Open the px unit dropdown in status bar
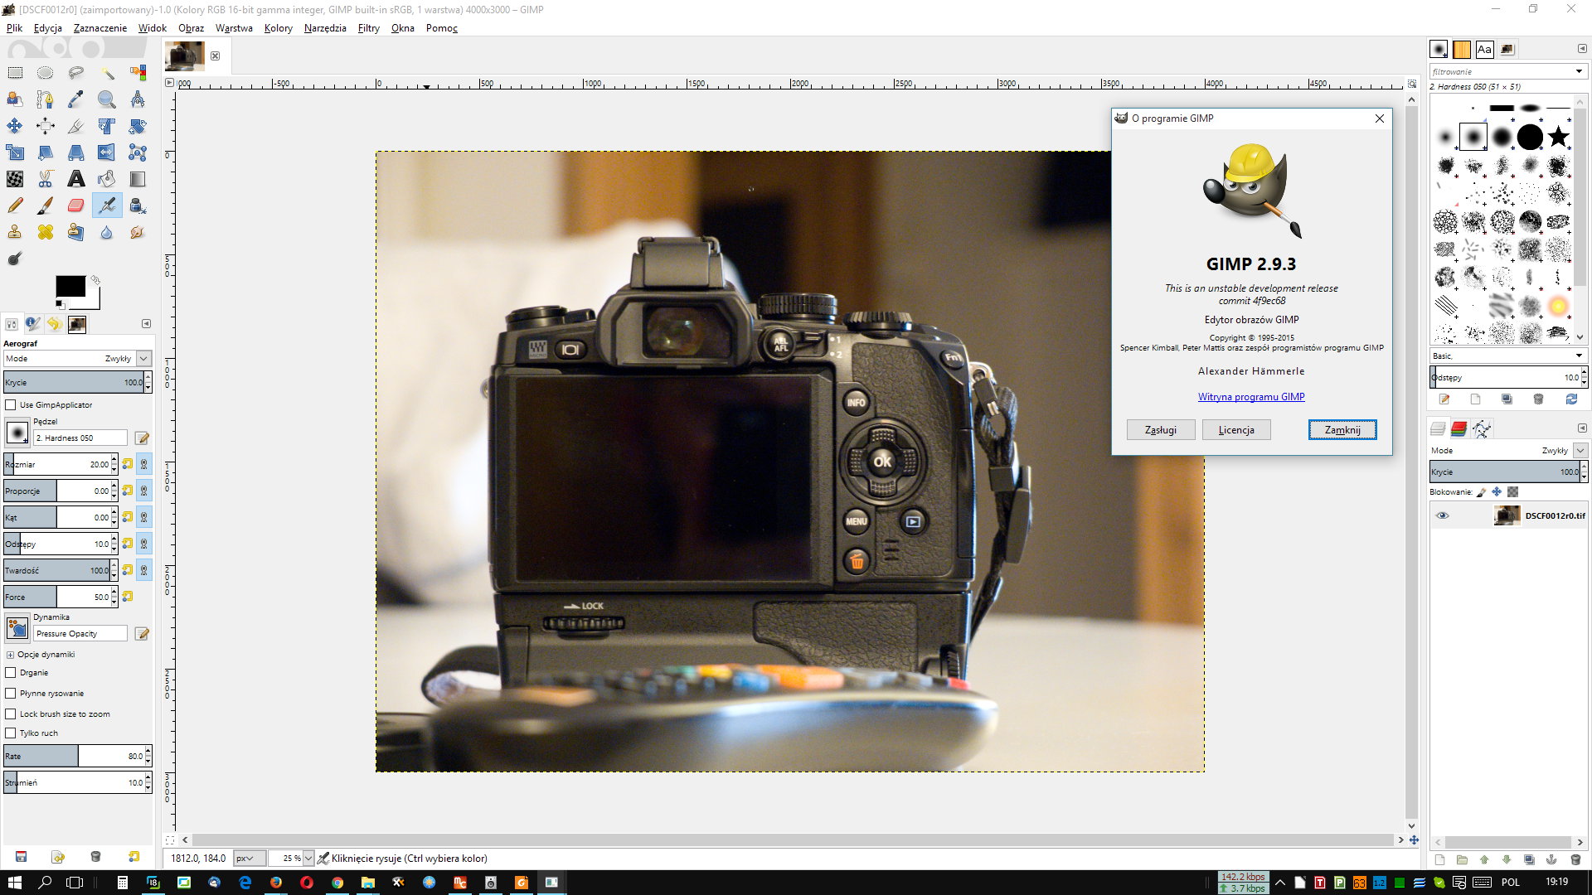This screenshot has height=895, width=1592. pos(249,859)
